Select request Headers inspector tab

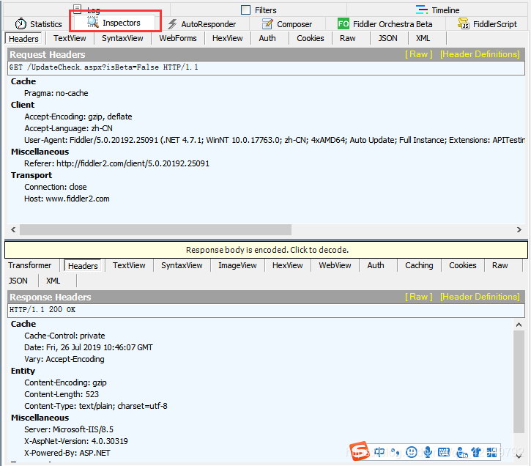(x=23, y=39)
